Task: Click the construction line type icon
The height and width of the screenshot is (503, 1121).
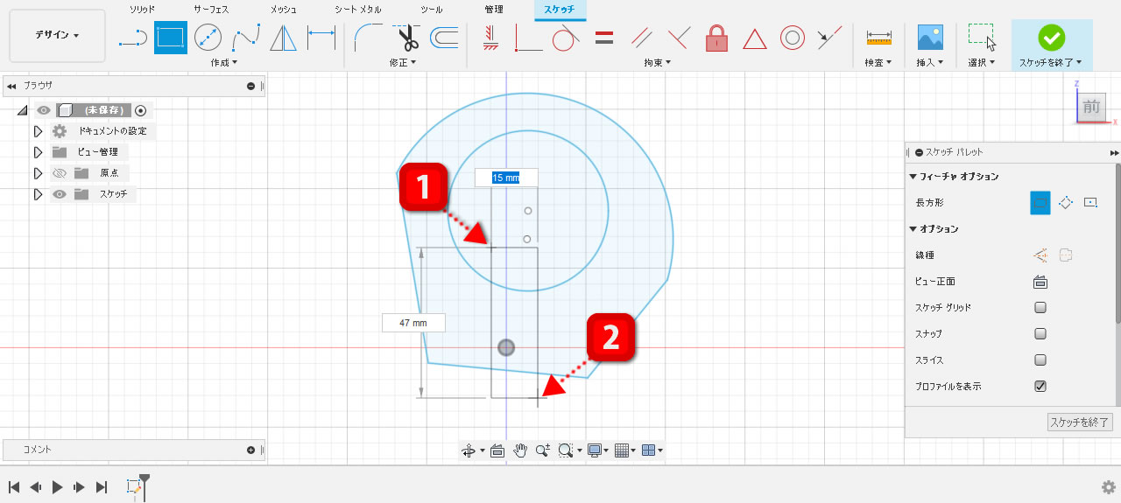Action: point(1040,255)
